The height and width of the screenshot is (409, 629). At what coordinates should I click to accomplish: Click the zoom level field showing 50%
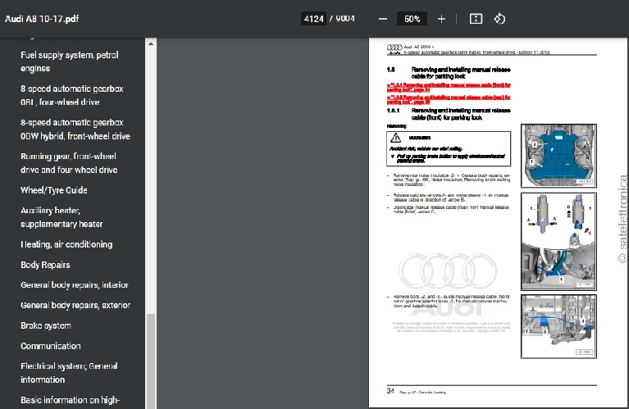[x=412, y=19]
